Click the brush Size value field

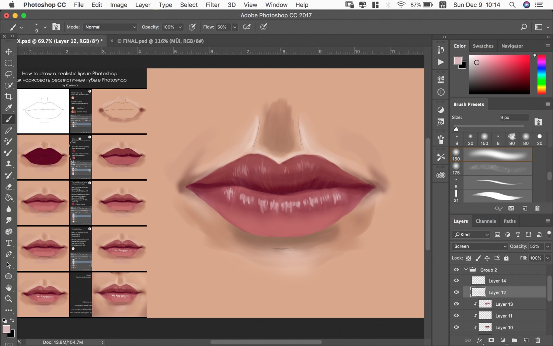tap(514, 118)
